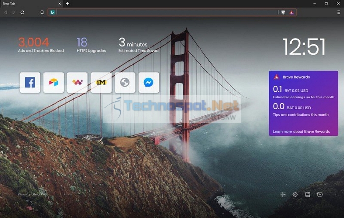Open the Airtable top site tile

[x=54, y=82]
